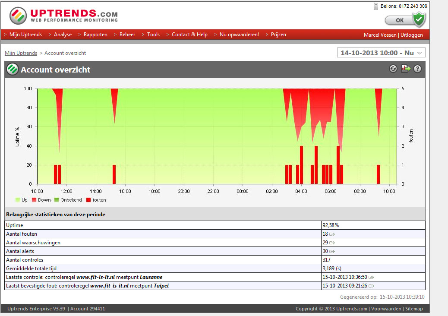Select the Beheer menu item
Viewport: 448px width, 316px height.
127,35
